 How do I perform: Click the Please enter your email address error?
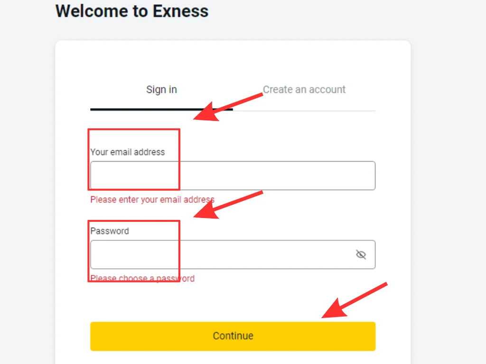click(152, 200)
